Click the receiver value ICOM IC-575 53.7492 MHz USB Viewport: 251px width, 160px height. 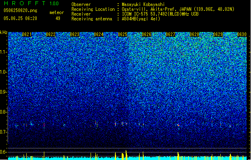point(160,14)
